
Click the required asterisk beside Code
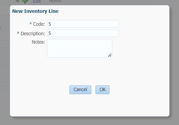[x=30, y=23]
